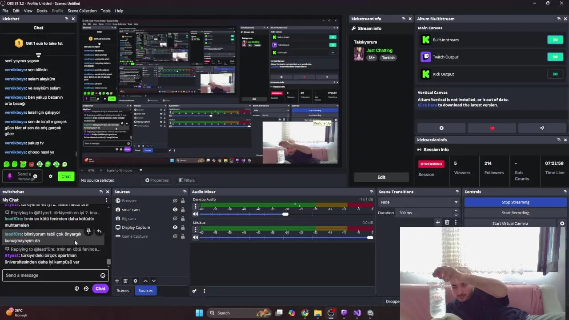The image size is (569, 320).
Task: Reply to the highlighted leadf0re message
Action: (99, 232)
